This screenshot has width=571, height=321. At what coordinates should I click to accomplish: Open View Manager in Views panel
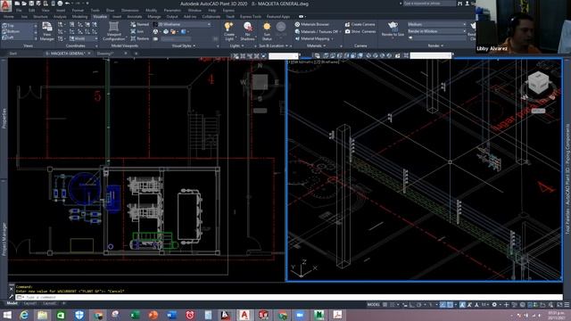pos(47,31)
